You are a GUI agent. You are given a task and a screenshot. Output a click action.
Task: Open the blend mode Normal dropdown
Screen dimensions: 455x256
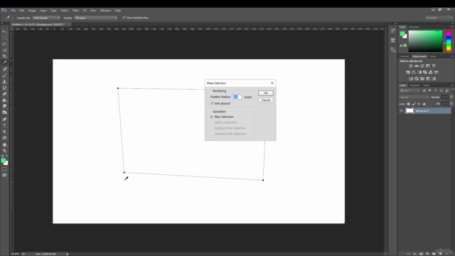point(414,97)
